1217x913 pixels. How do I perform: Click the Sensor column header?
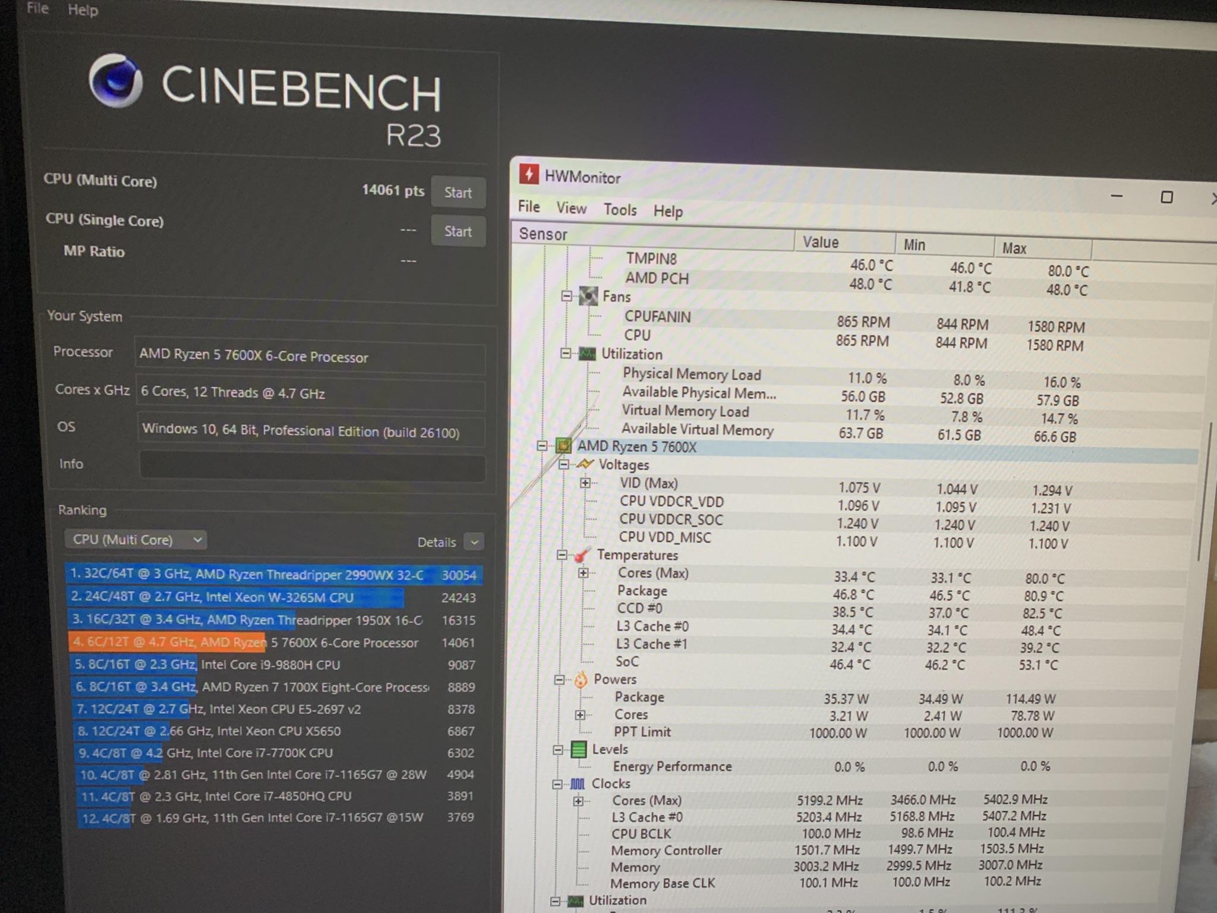[x=652, y=236]
